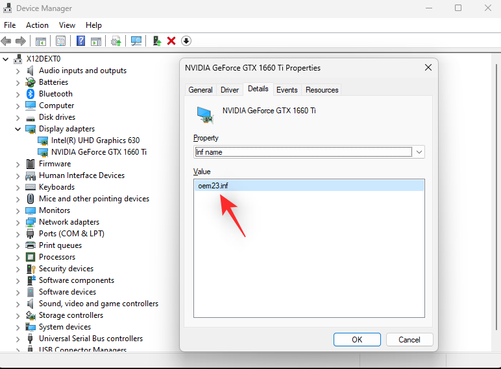Click the red X uninstall device icon
The image size is (501, 369).
(x=171, y=41)
